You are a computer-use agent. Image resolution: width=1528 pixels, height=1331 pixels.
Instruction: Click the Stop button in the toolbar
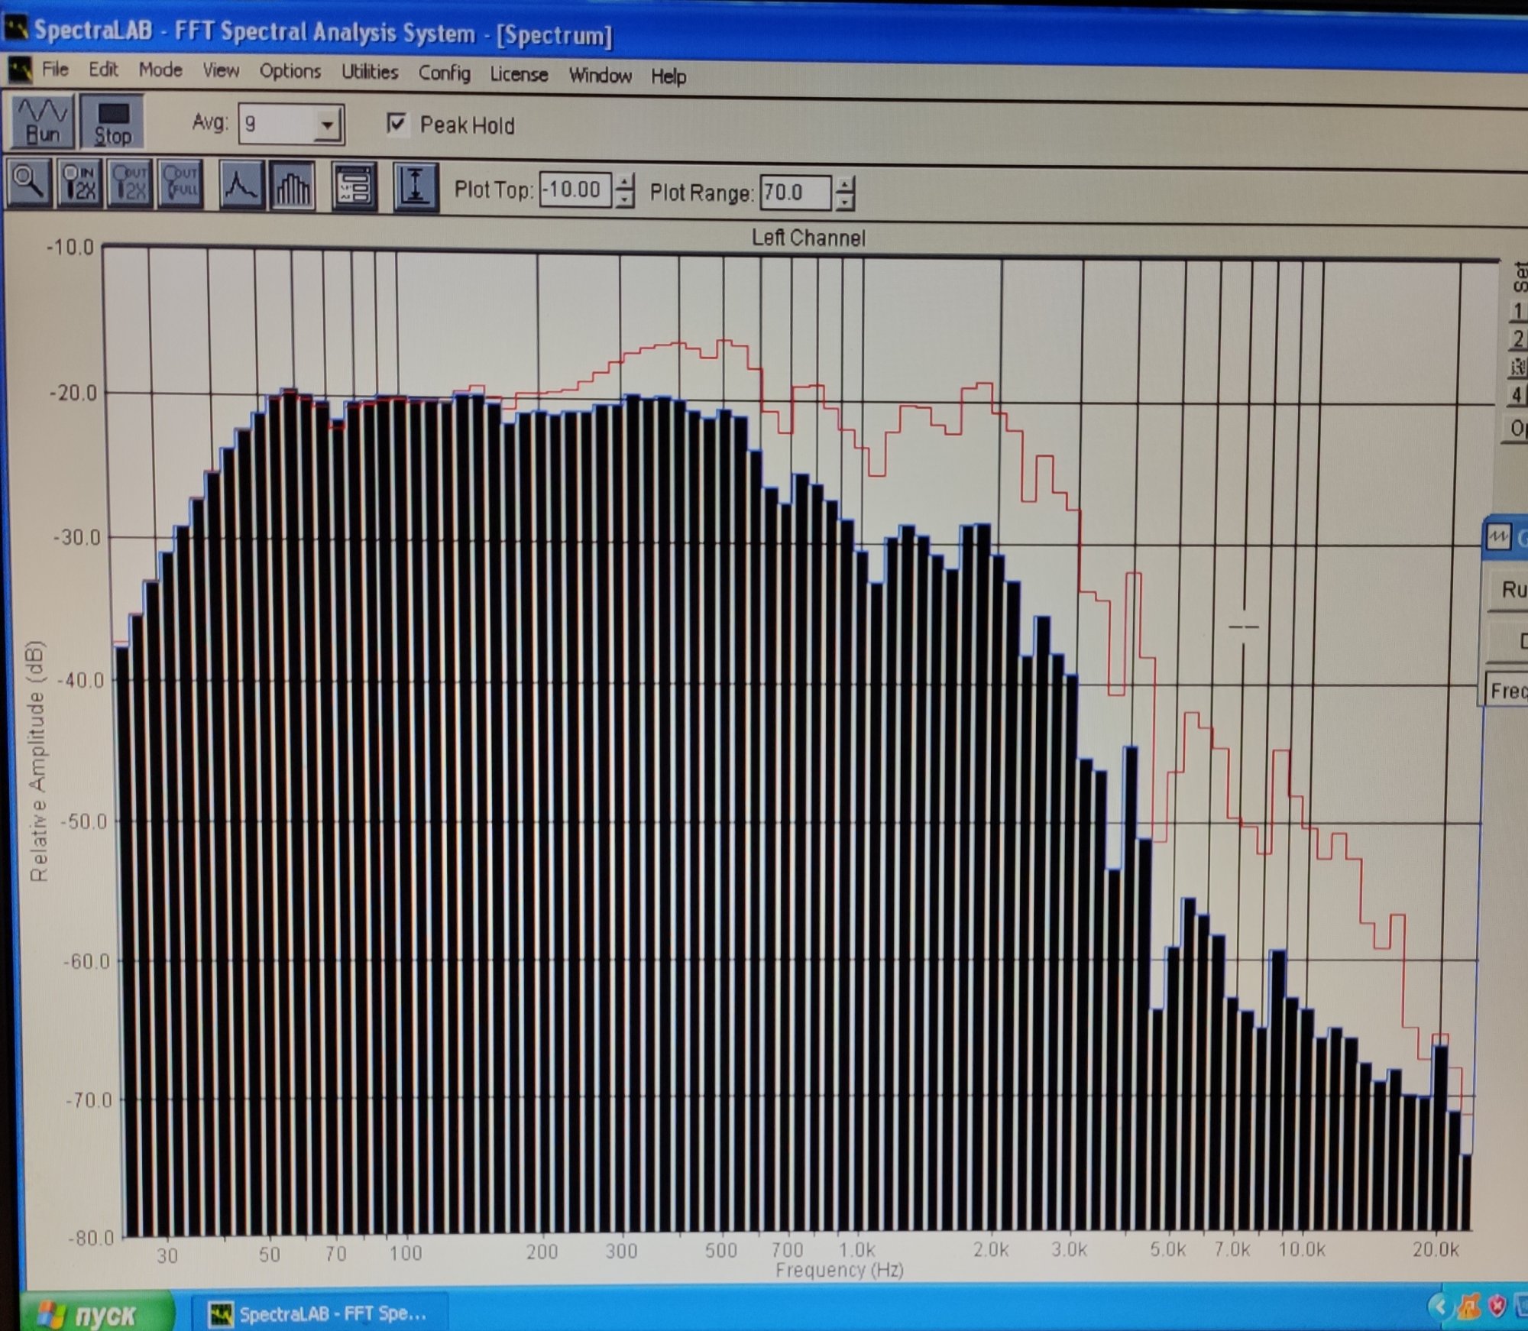[113, 121]
